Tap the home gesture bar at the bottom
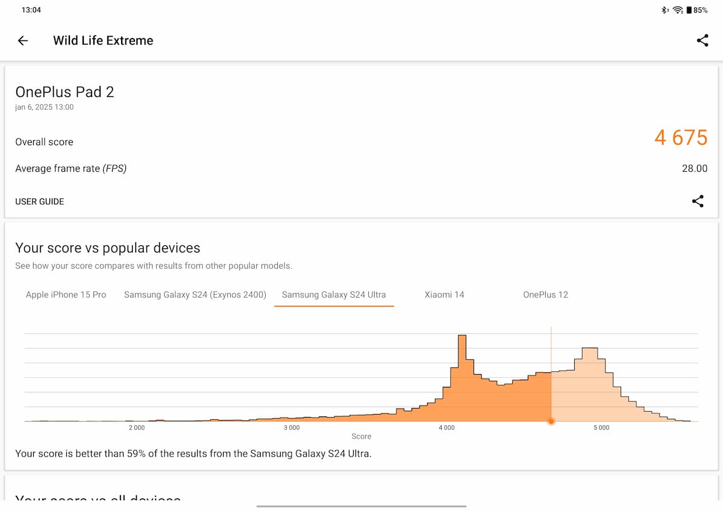 click(x=361, y=506)
